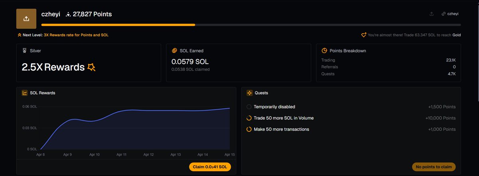The image size is (479, 176).
Task: Click the gold gem icon next to trade hint
Action: click(364, 35)
